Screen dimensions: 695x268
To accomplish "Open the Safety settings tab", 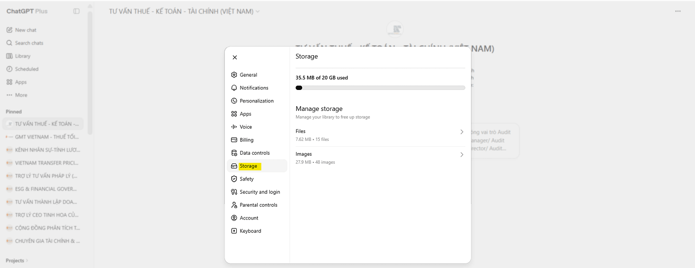I will [256, 179].
